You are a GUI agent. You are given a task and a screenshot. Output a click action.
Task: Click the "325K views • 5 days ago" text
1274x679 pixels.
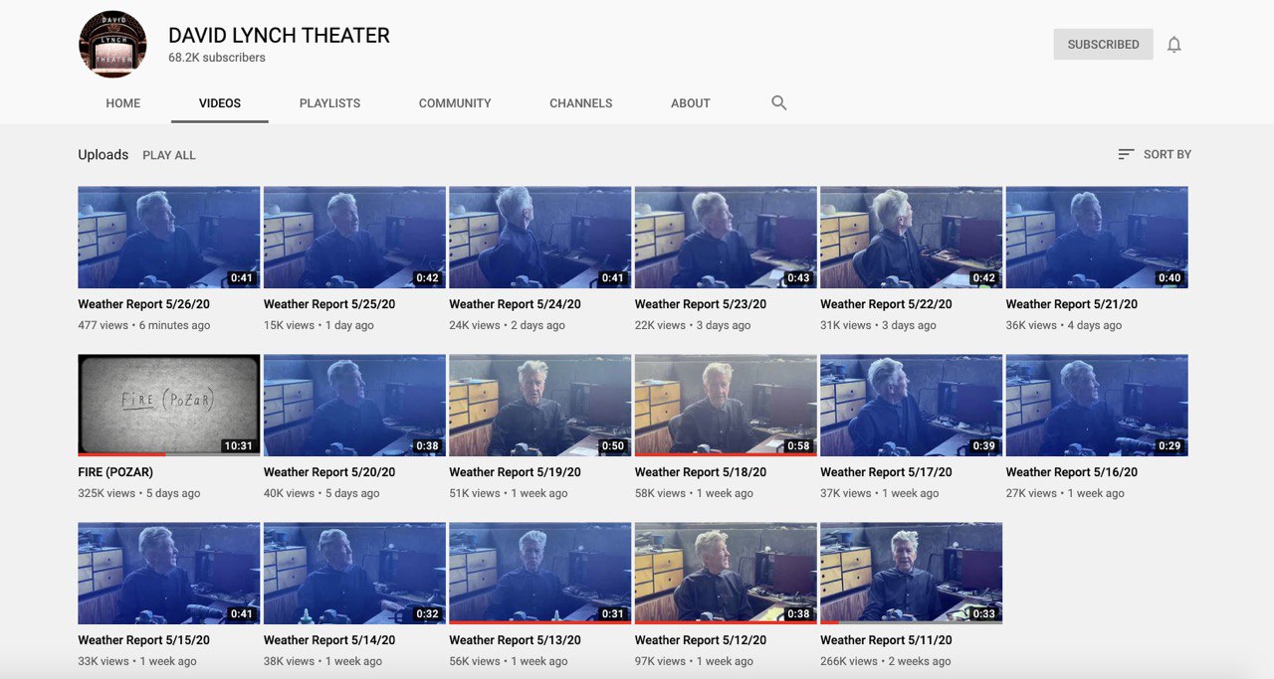139,493
